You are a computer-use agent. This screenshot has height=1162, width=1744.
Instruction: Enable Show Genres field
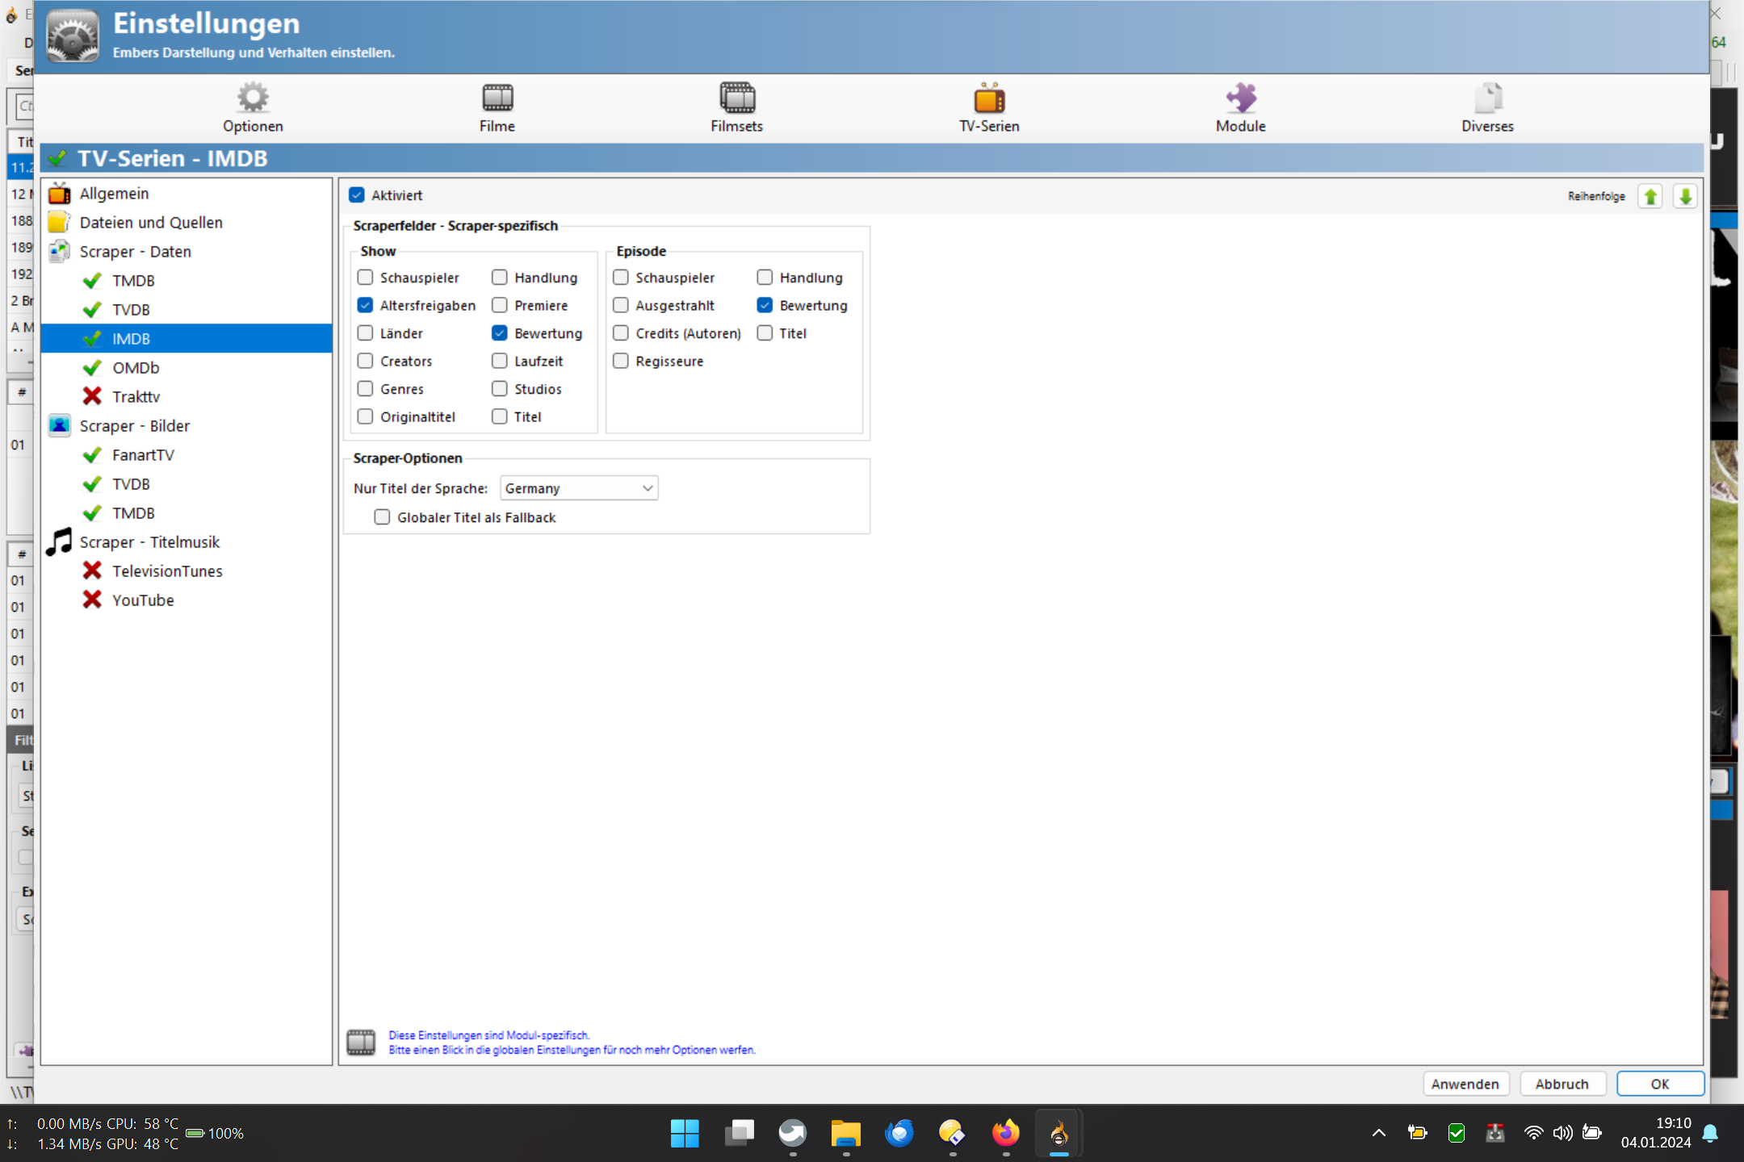tap(365, 389)
